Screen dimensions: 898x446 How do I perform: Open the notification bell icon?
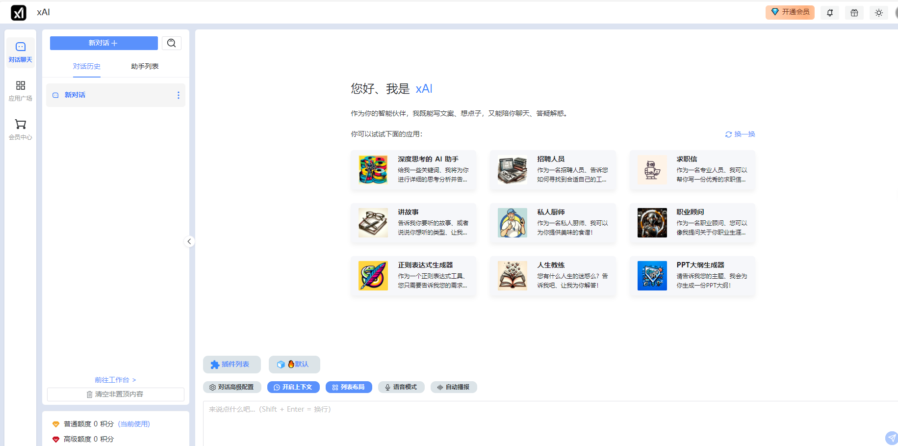[829, 12]
